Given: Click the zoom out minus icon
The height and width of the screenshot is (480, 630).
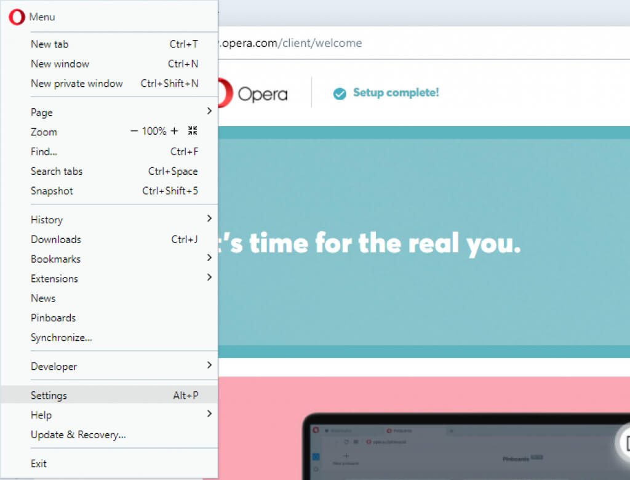Looking at the screenshot, I should (x=134, y=131).
